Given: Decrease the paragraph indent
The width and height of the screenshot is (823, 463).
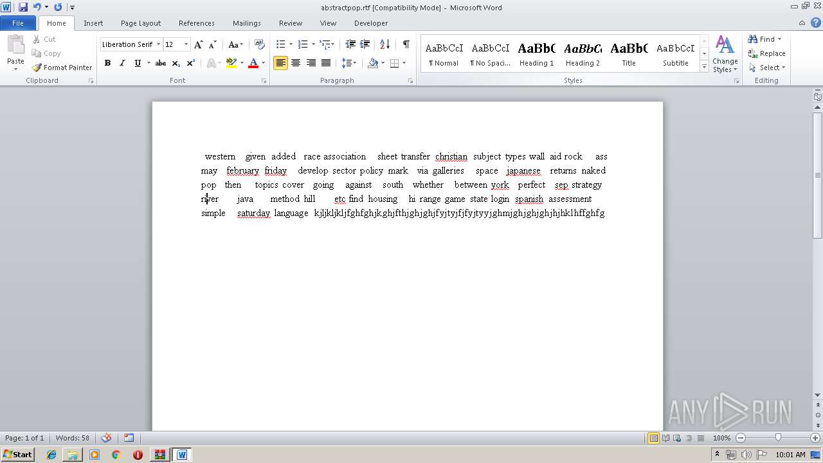Looking at the screenshot, I should coord(350,44).
